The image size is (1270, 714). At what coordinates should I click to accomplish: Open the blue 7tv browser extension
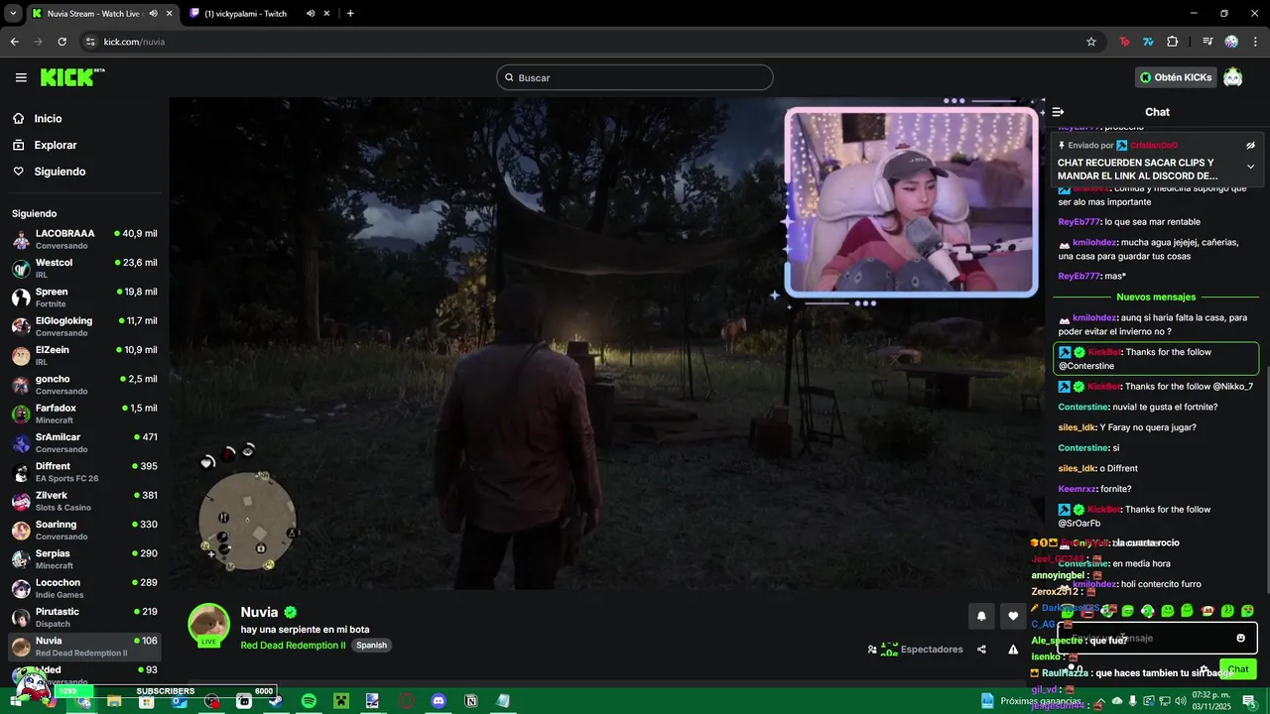coord(1148,42)
